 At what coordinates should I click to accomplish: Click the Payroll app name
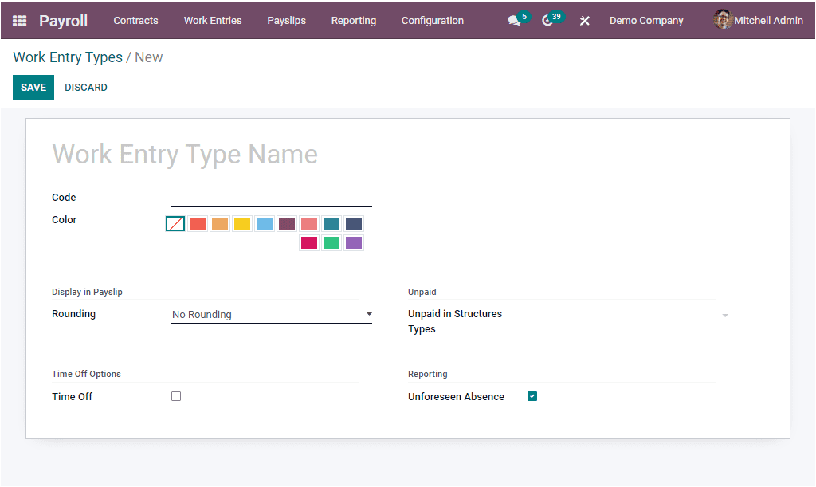coord(63,20)
